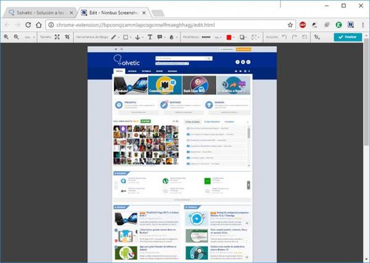This screenshot has height=263, width=370.
Task: Click the zoom in magnifier icon
Action: (6, 37)
